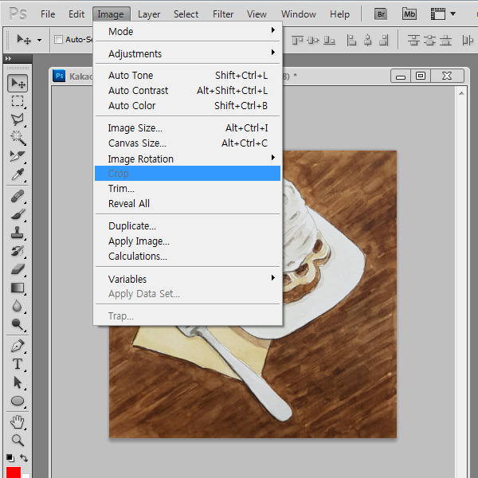Click distribute bottom edges icon
The image size is (478, 478).
[x=445, y=40]
